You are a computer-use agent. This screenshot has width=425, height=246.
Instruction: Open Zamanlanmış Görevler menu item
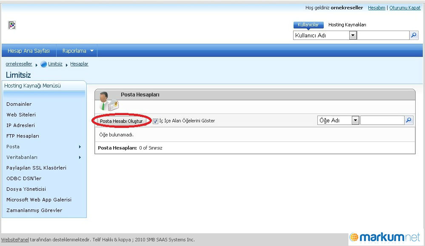pos(34,210)
